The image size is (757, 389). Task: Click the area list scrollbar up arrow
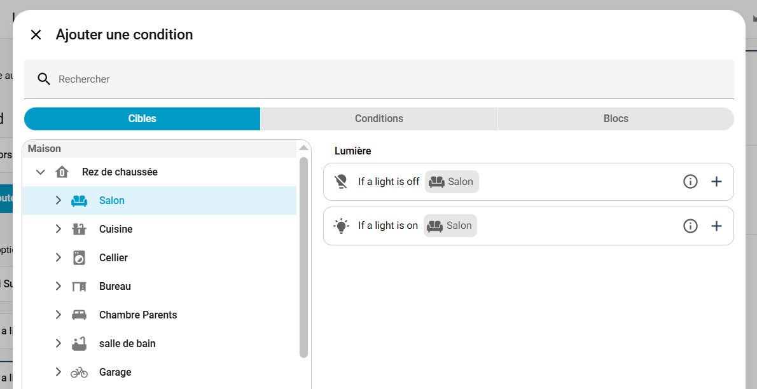pos(303,148)
